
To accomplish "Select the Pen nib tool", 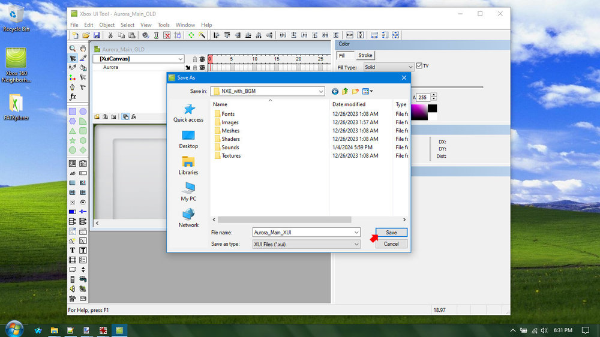I will tap(73, 87).
